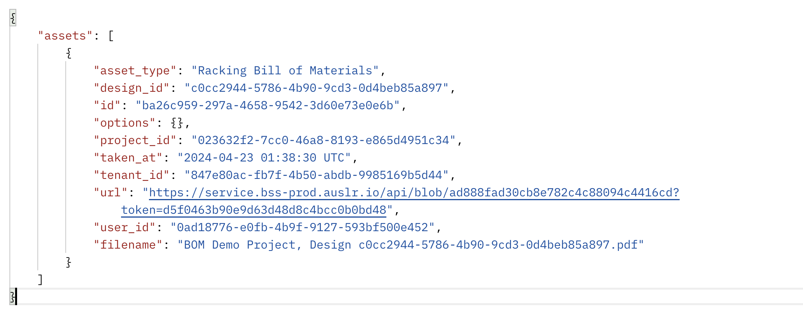The height and width of the screenshot is (309, 803).
Task: Click the project_id value starting with 023632f2
Action: click(x=323, y=141)
